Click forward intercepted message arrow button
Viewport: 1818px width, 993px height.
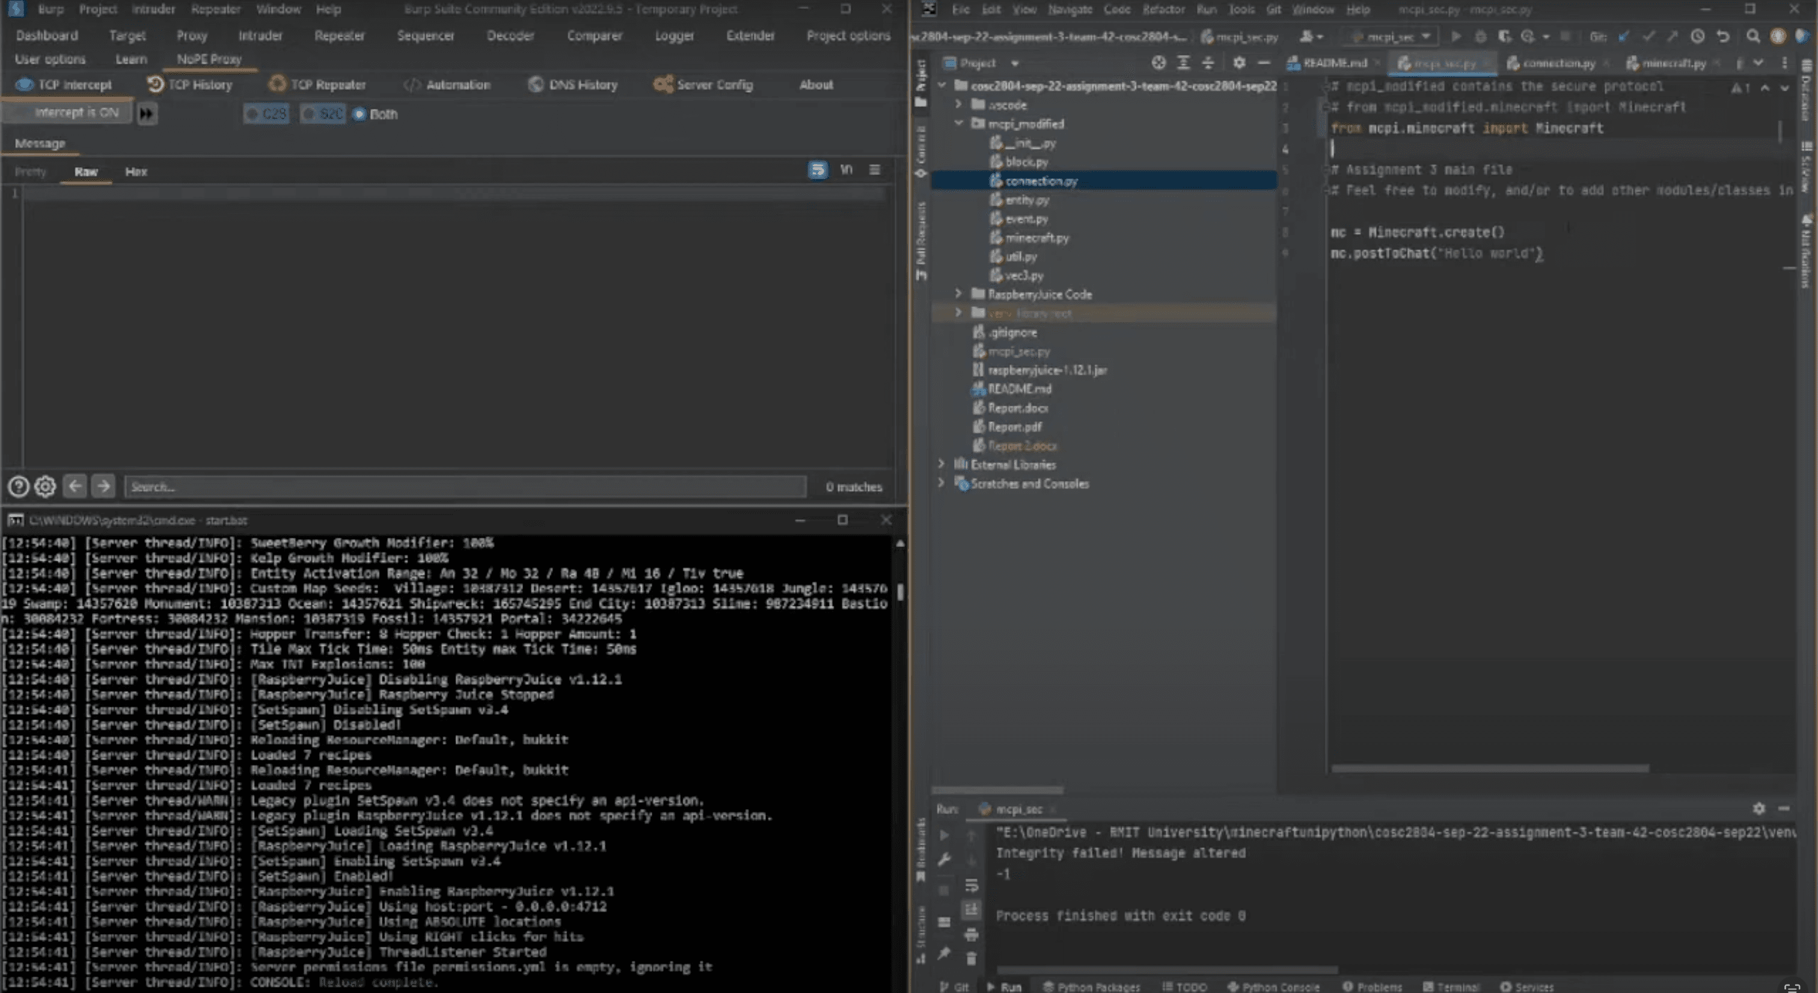point(146,113)
